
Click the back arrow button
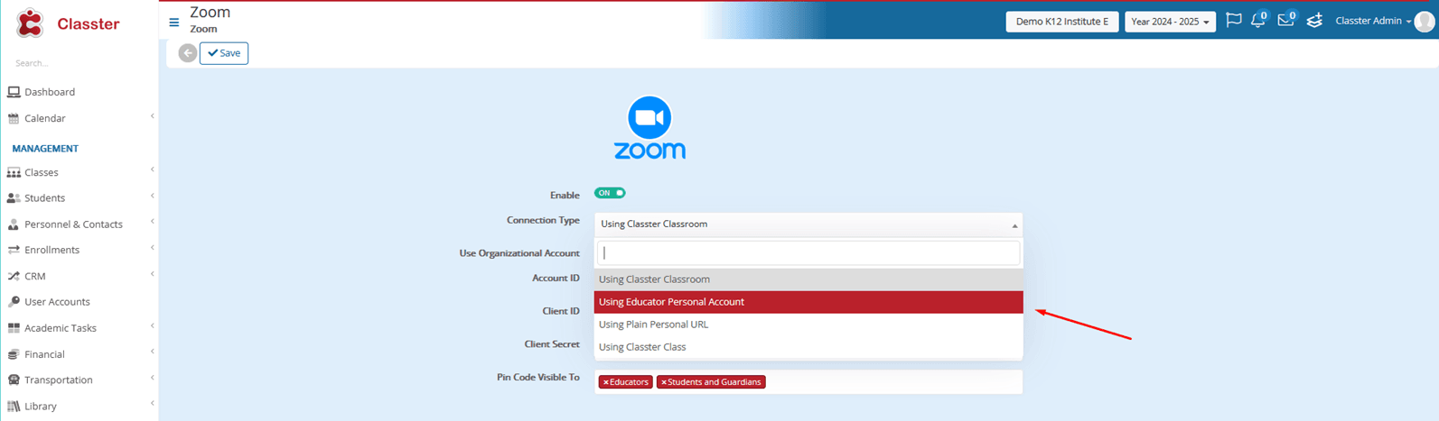tap(188, 53)
